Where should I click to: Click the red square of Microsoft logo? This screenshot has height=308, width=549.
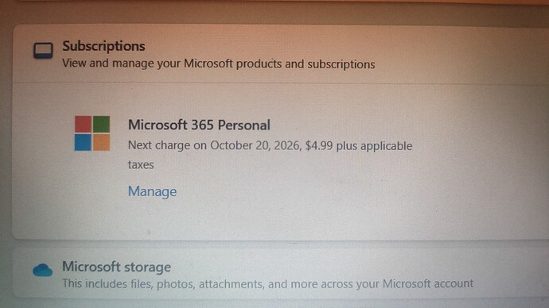pyautogui.click(x=84, y=125)
